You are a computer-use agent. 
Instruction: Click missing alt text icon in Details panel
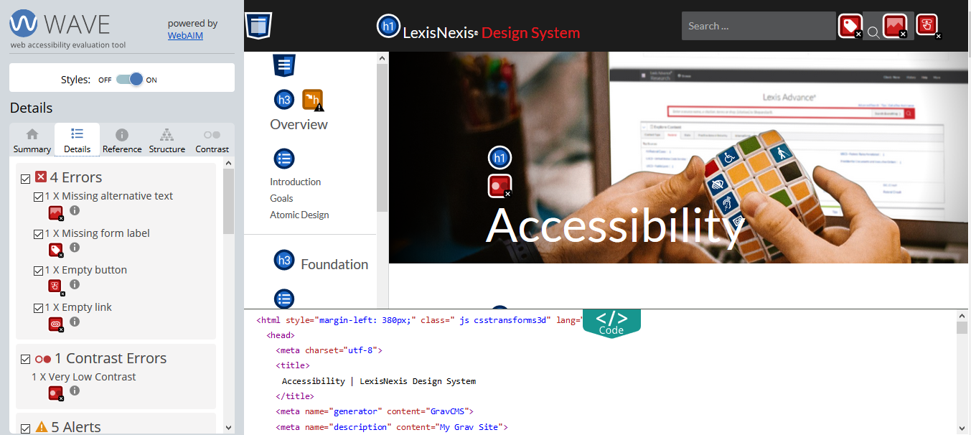(x=56, y=212)
